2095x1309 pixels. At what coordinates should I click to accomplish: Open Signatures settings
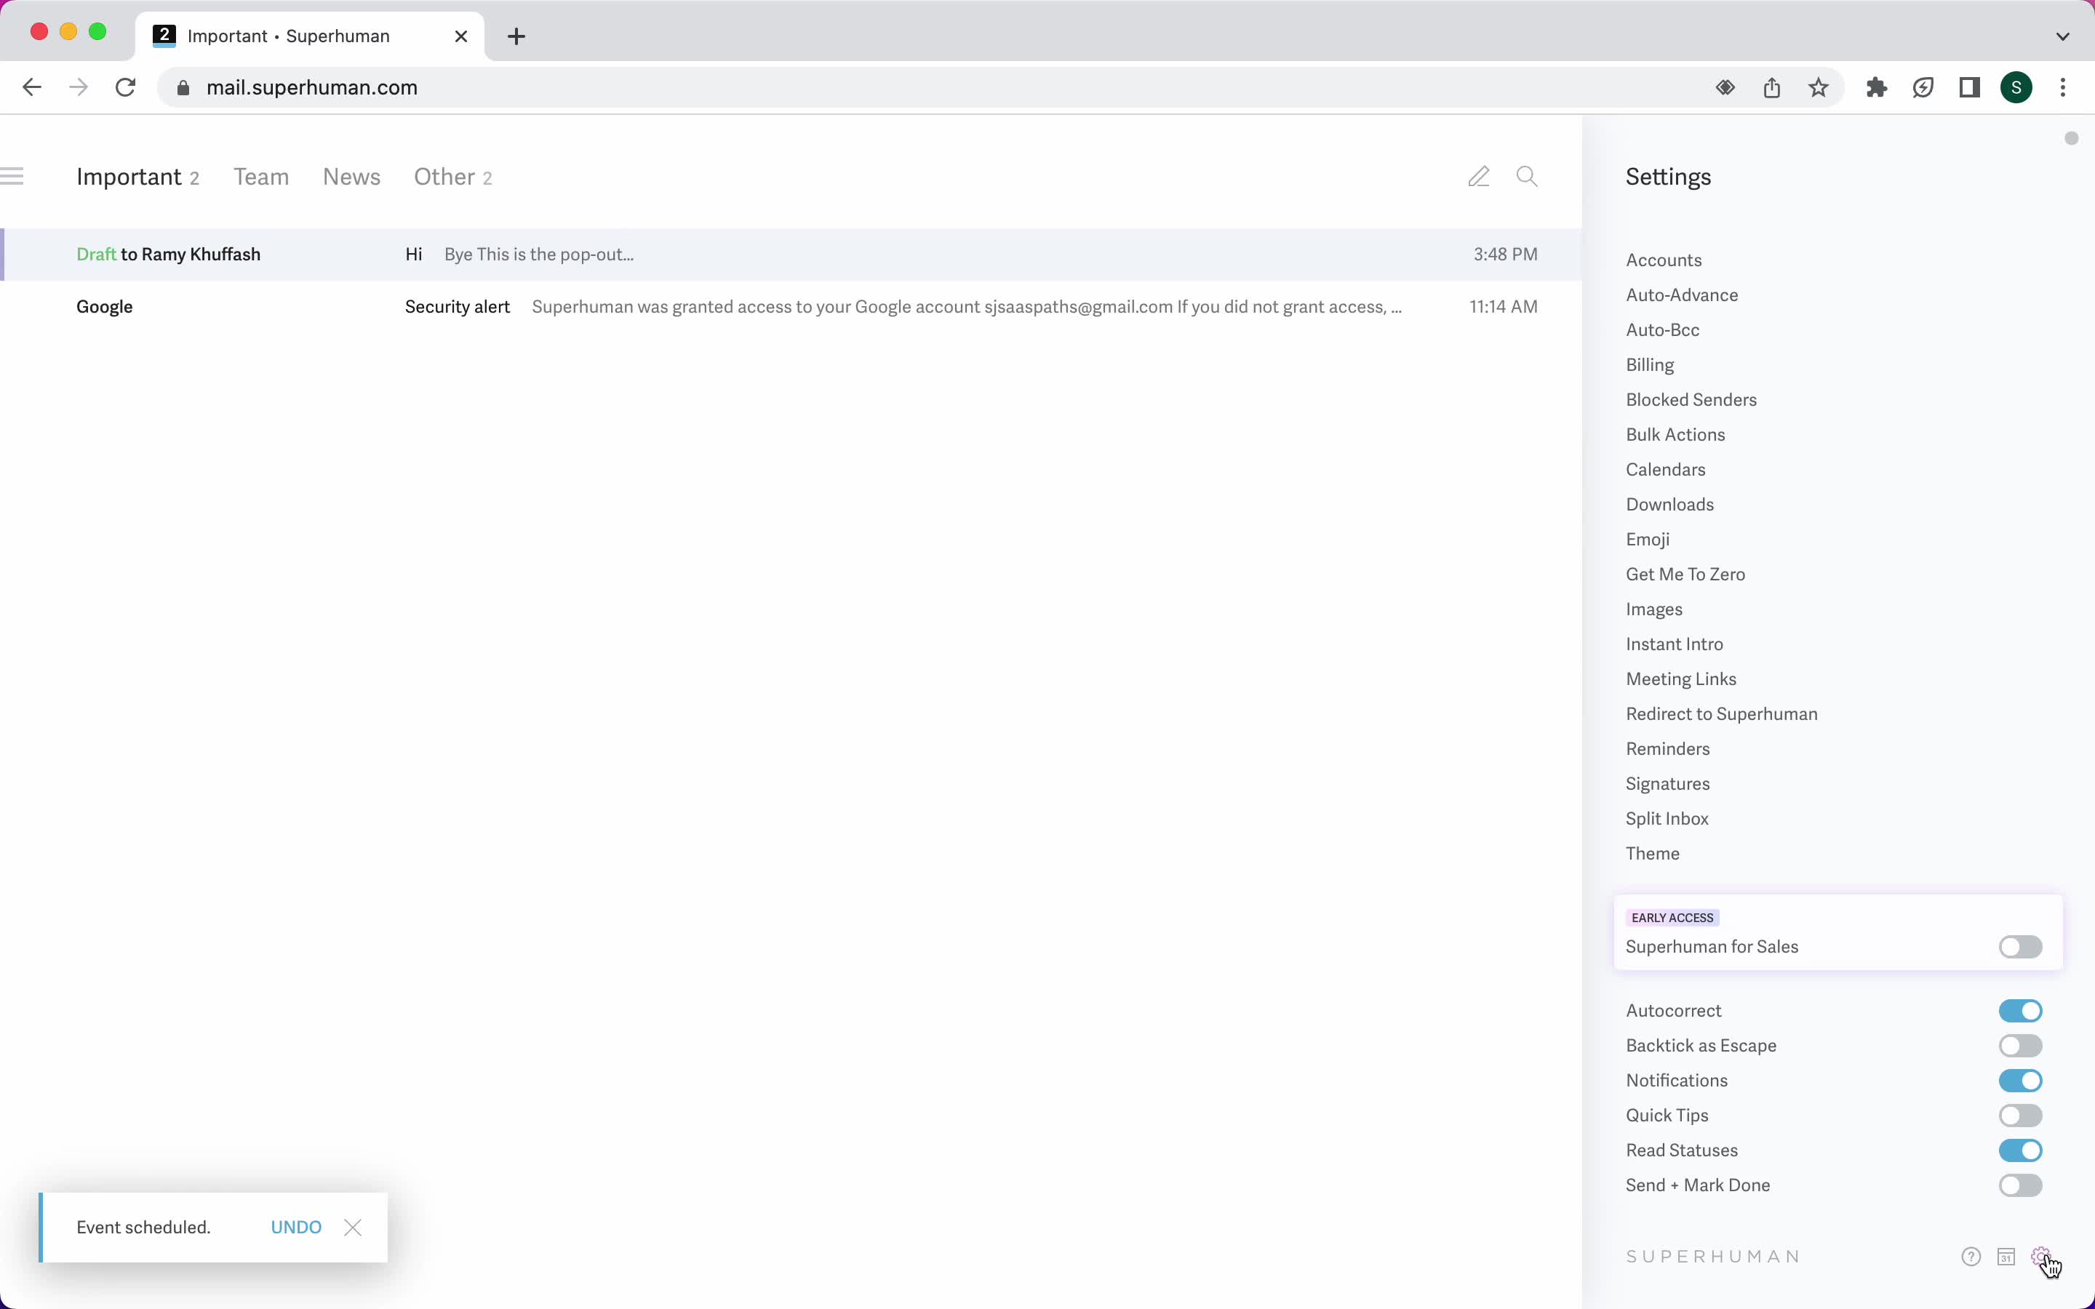(1667, 783)
